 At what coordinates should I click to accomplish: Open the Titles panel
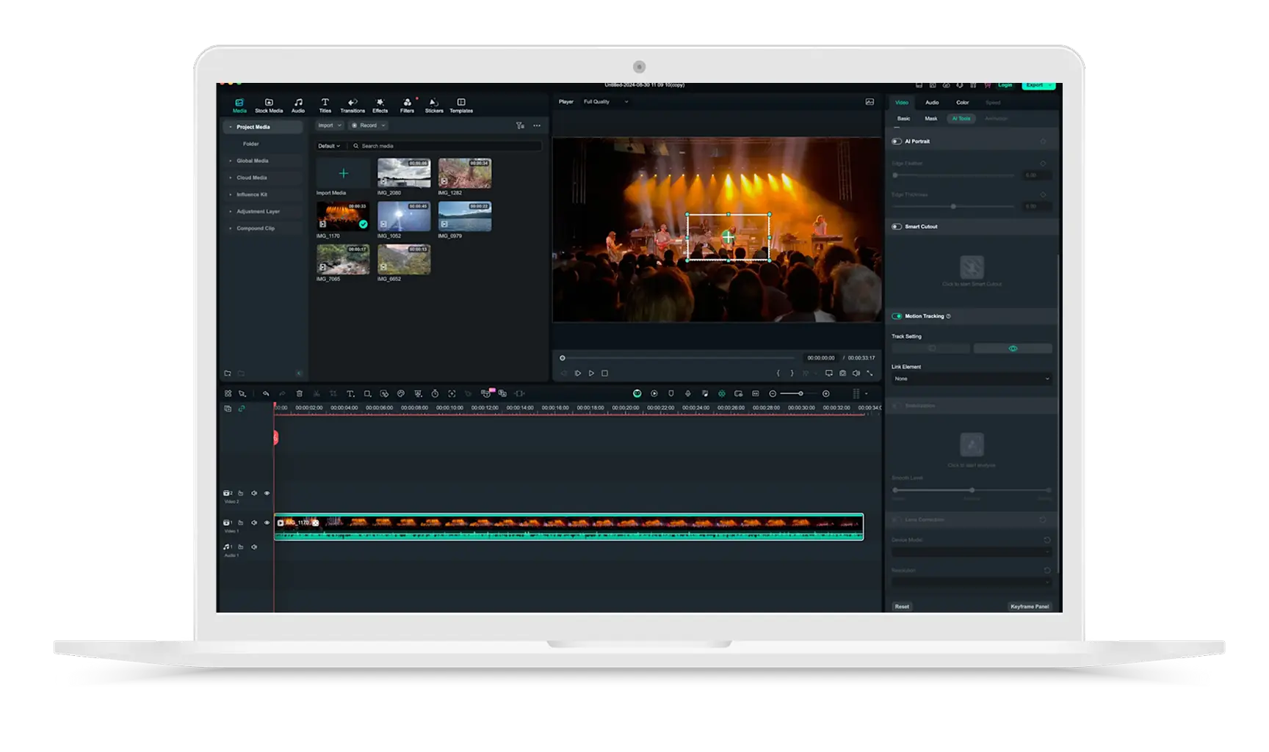click(x=325, y=106)
